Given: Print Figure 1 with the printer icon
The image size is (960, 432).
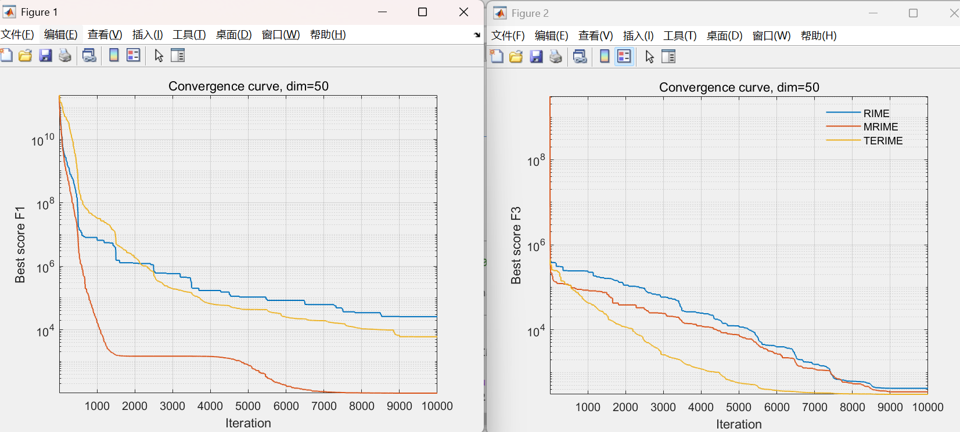Looking at the screenshot, I should (x=65, y=56).
